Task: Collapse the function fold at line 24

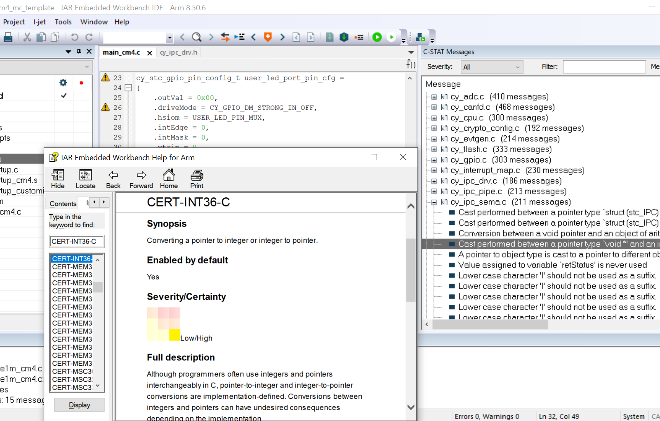Action: coord(128,88)
